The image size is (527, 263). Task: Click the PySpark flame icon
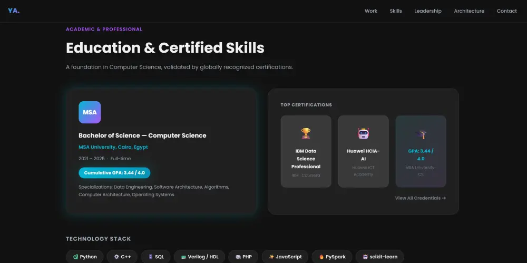coord(321,257)
